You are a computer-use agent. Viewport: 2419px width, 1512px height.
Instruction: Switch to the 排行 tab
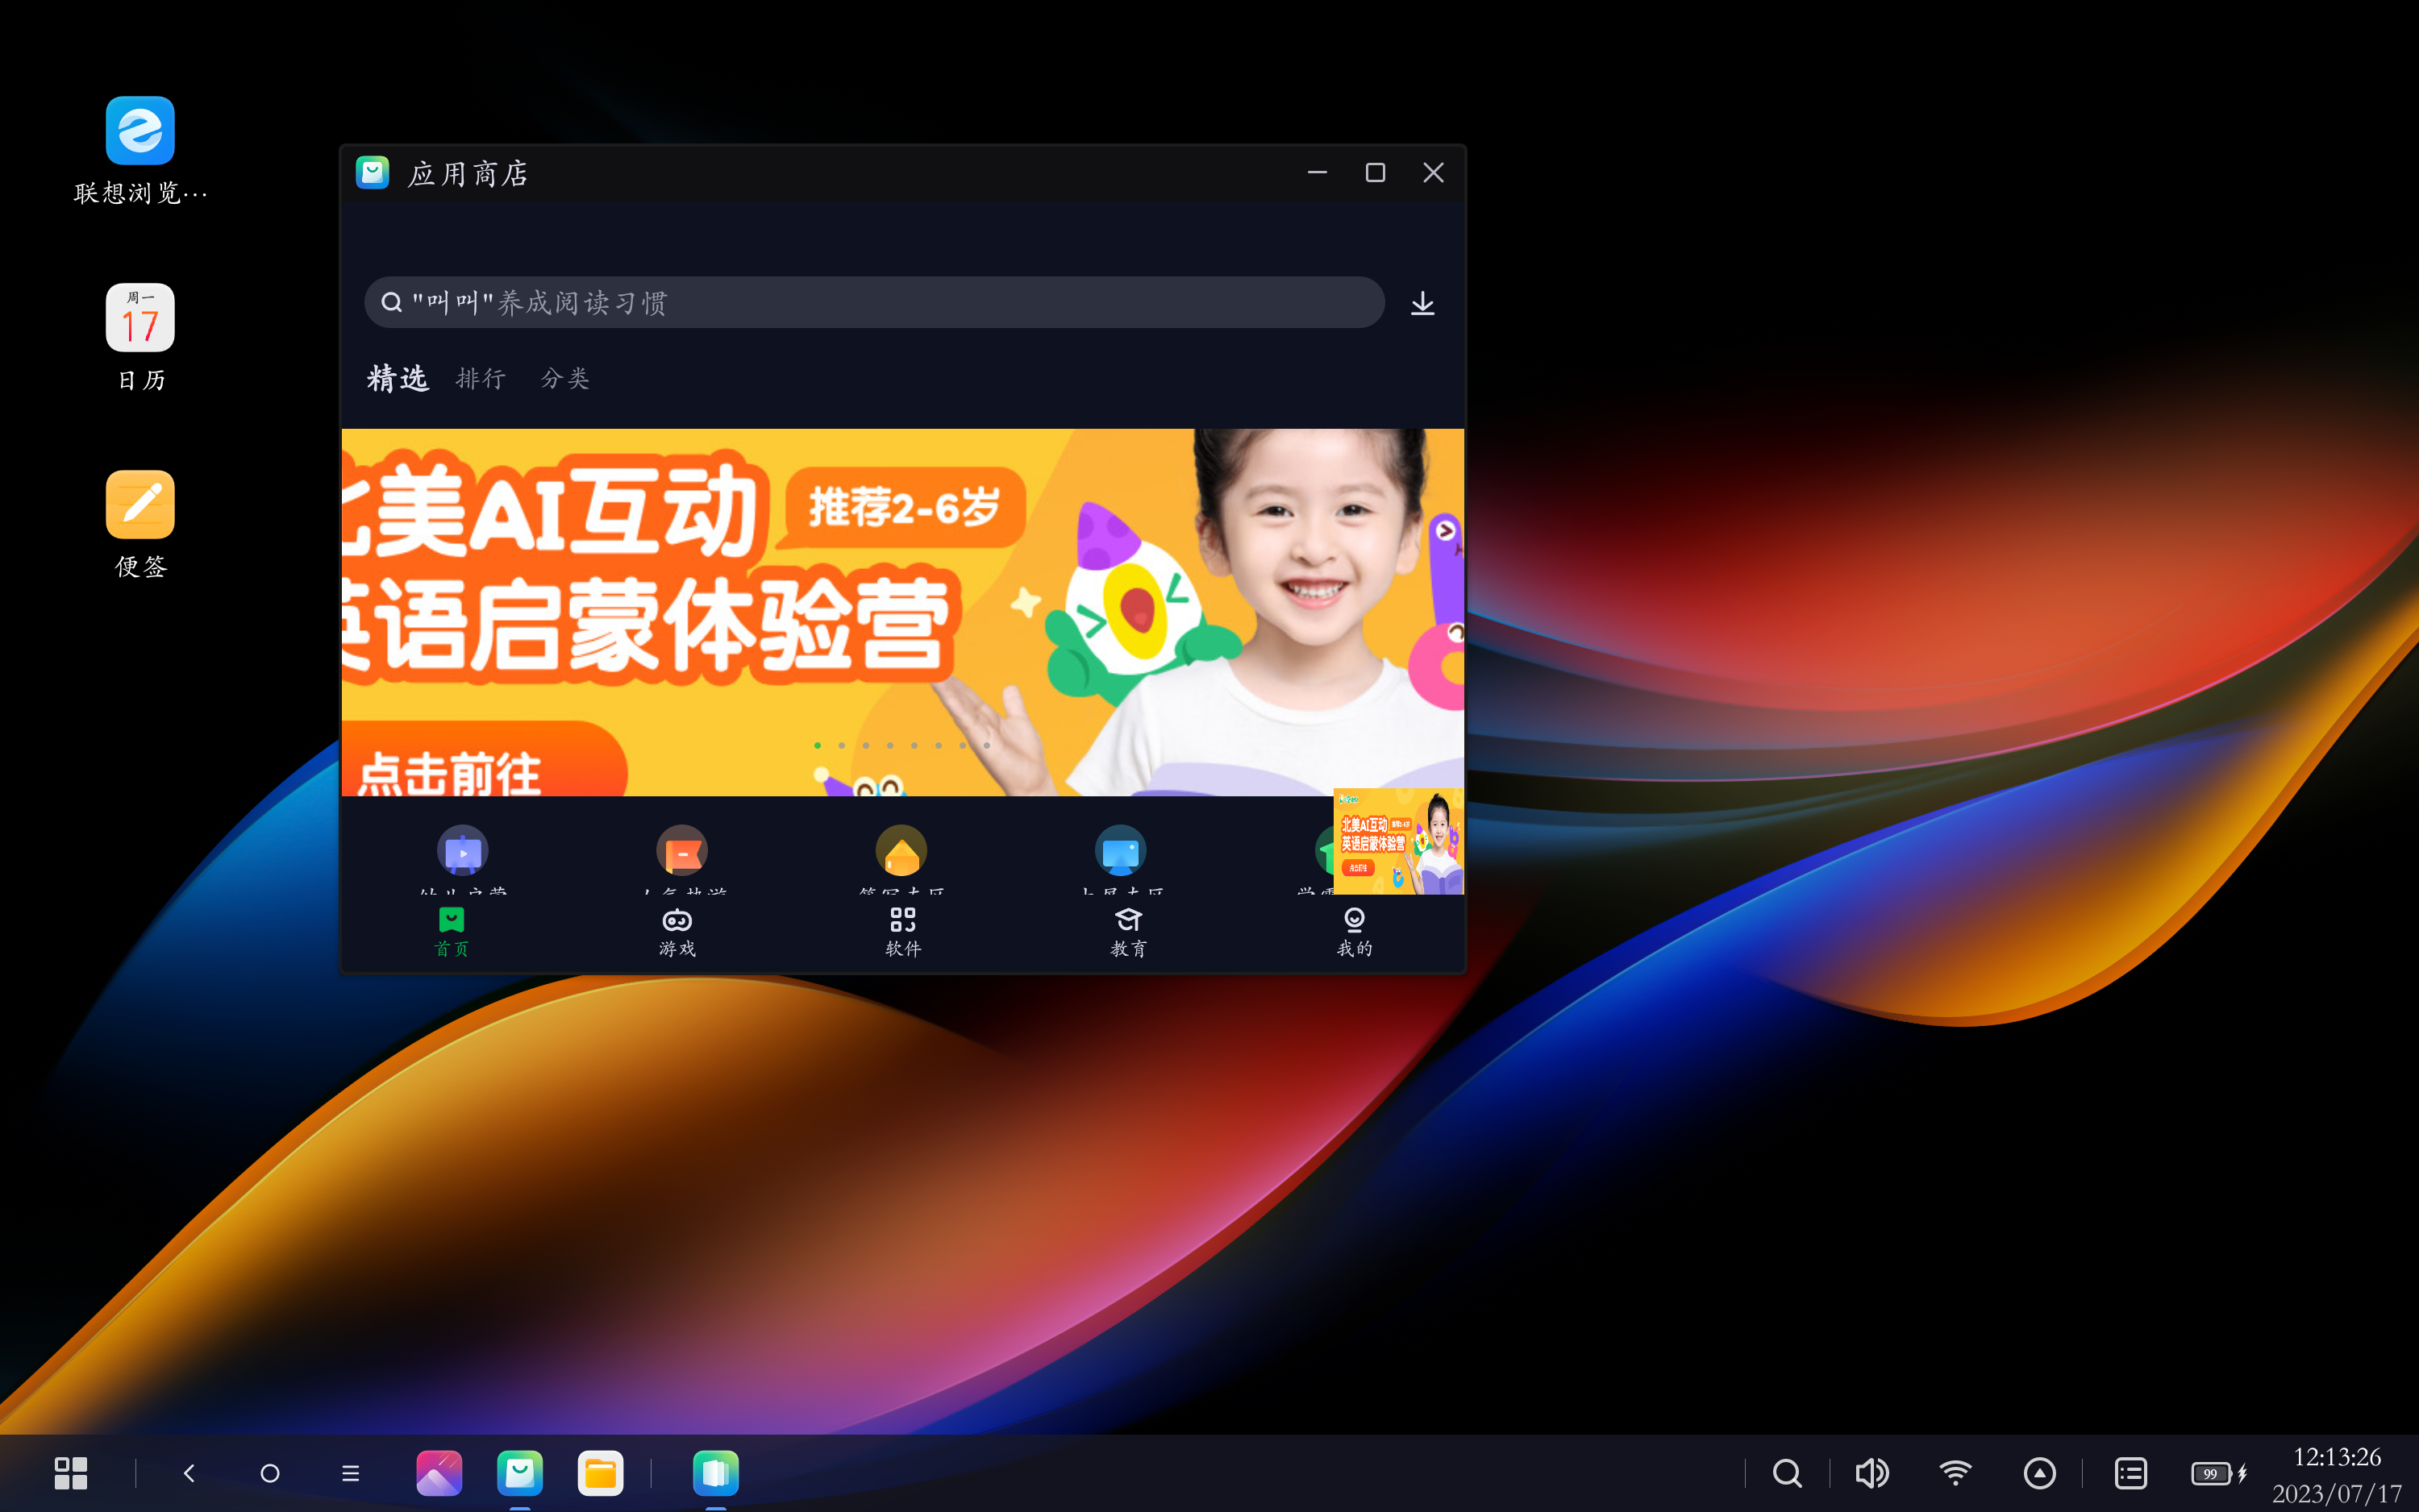tap(481, 378)
